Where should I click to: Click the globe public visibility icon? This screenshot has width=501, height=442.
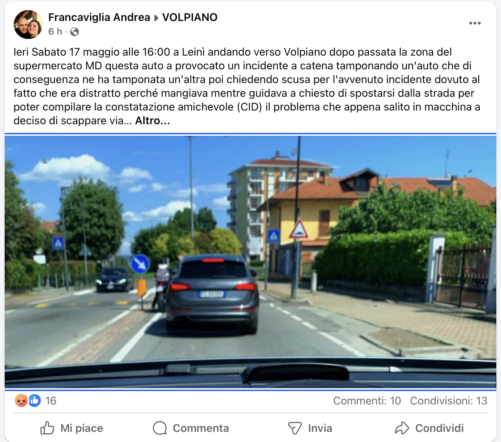[x=74, y=32]
